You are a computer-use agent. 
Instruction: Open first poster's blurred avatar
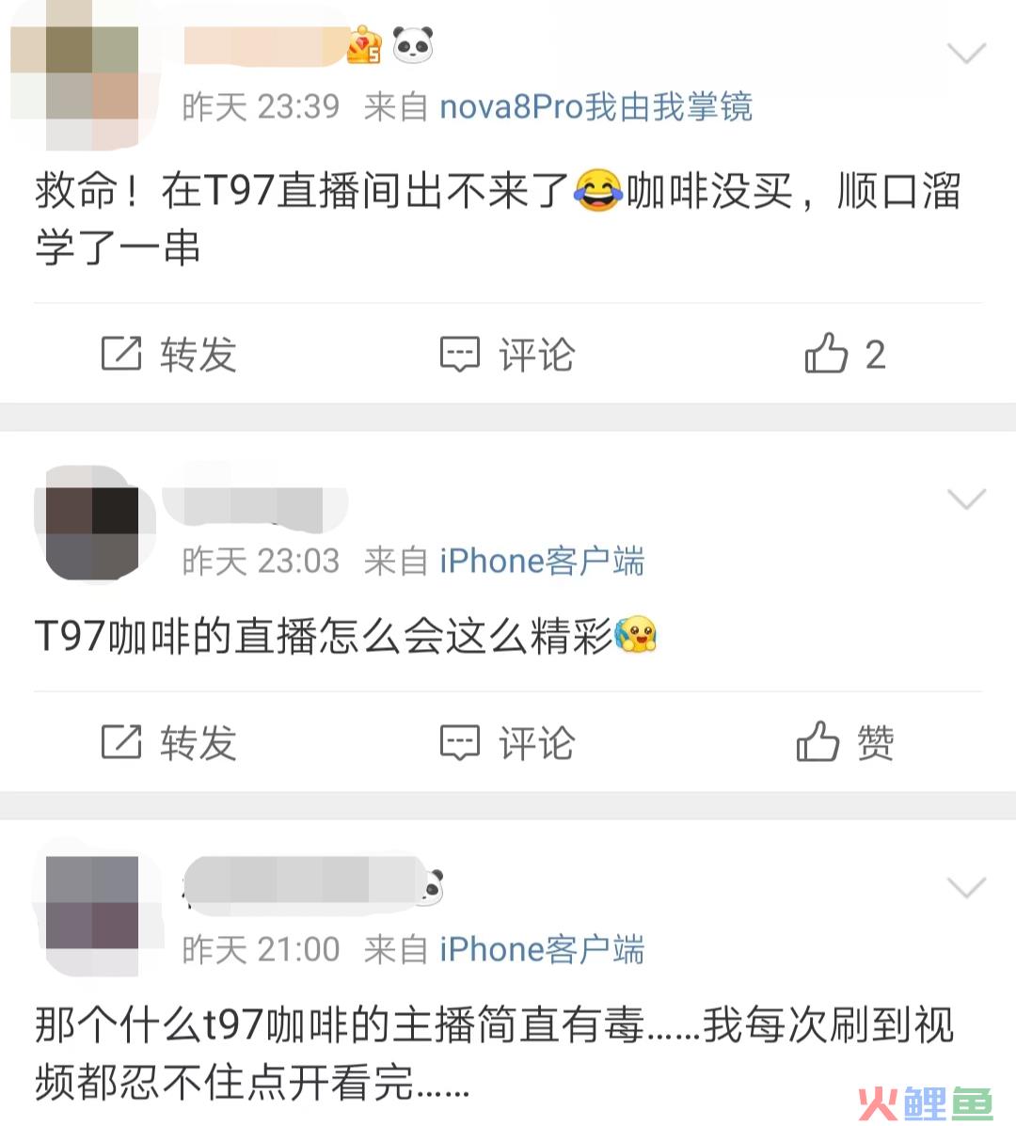click(83, 75)
